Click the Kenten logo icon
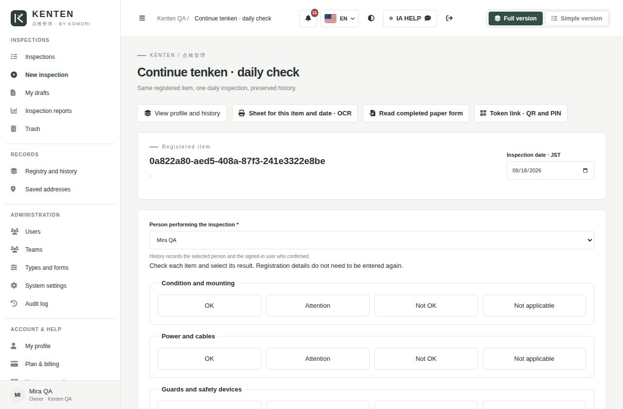Screen dimensions: 623x409 18,18
